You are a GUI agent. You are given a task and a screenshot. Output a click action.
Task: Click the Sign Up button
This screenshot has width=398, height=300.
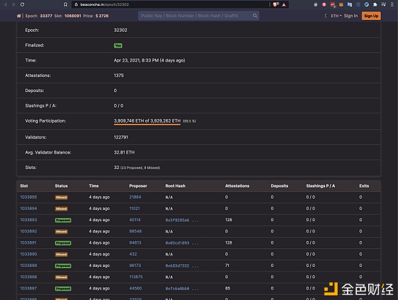[371, 16]
